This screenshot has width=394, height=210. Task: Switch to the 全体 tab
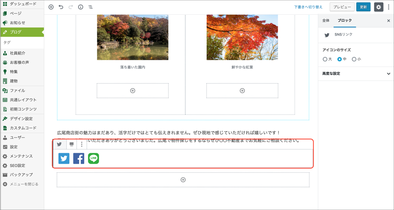(x=326, y=21)
